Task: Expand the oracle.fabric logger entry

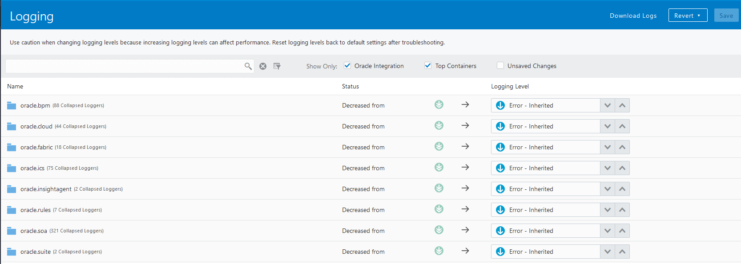Action: click(36, 147)
